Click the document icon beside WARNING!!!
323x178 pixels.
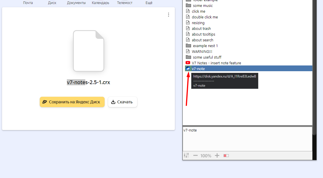click(x=188, y=51)
